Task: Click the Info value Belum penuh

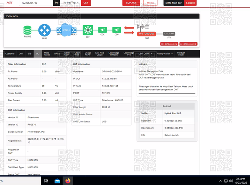Action: [x=172, y=135]
